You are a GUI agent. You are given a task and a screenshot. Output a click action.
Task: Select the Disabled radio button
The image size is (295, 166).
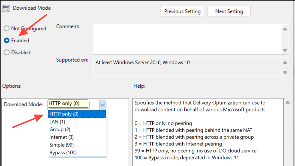(x=7, y=53)
